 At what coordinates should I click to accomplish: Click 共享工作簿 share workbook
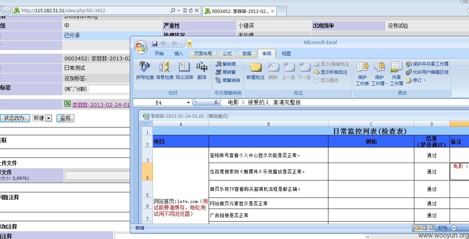396,73
